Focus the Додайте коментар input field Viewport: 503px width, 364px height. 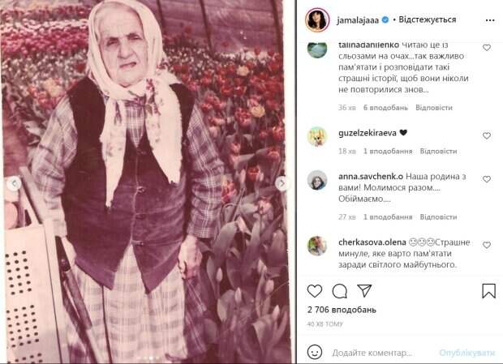382,353
